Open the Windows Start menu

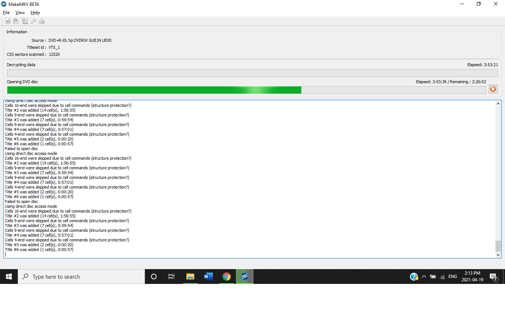click(9, 277)
